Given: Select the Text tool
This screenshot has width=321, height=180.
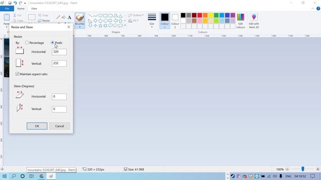Looking at the screenshot, I should pos(69,17).
